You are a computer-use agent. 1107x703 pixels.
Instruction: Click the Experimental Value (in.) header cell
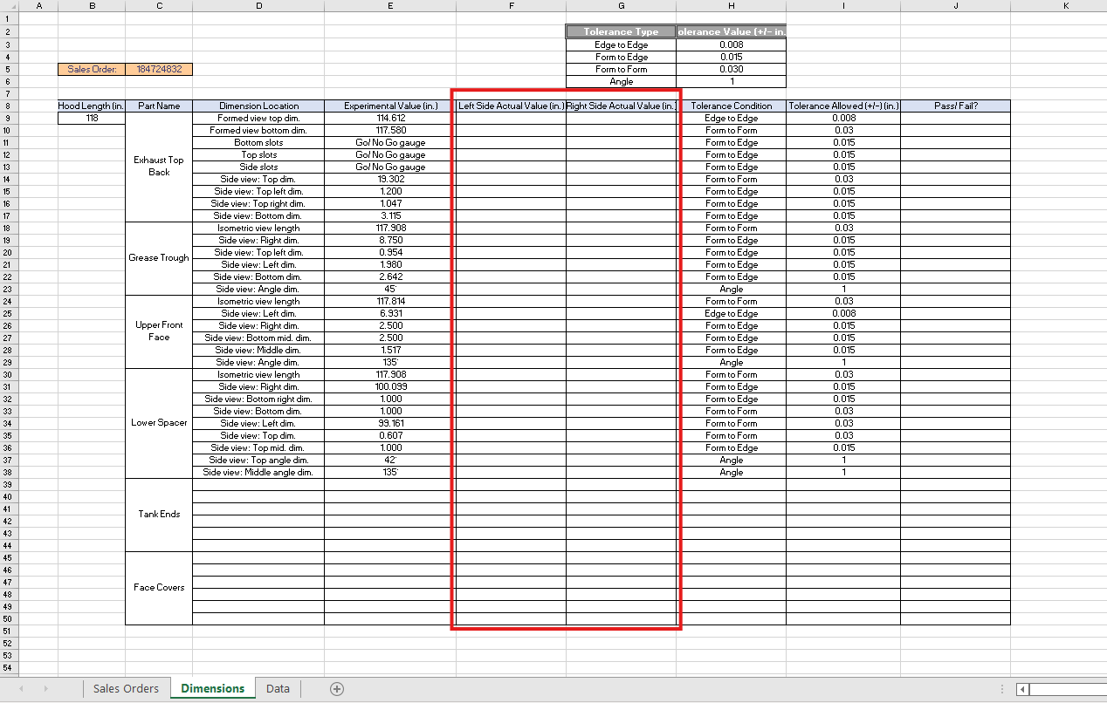pos(390,106)
